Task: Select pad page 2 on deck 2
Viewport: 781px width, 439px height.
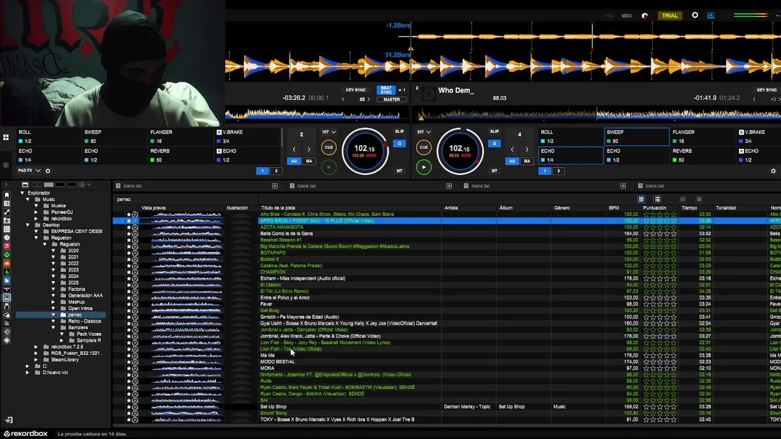Action: click(558, 171)
